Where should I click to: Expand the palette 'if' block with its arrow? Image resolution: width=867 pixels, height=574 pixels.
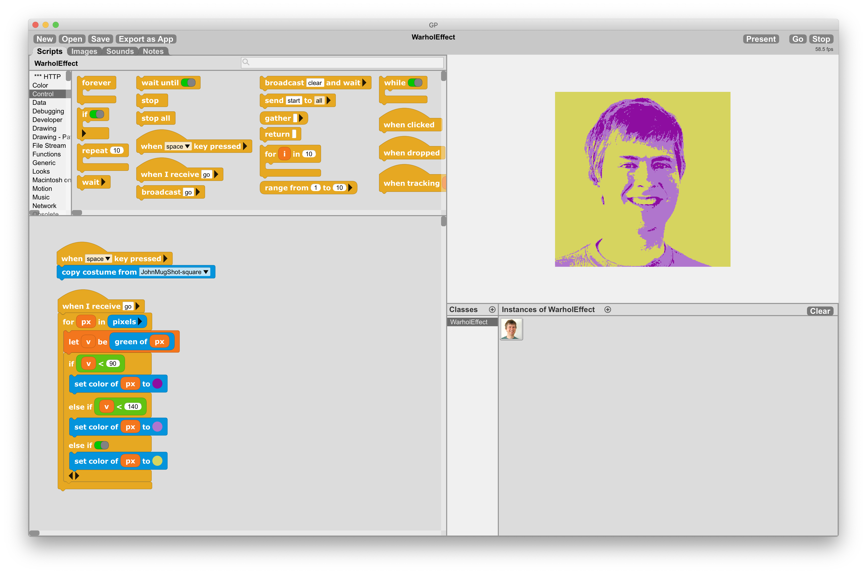(x=84, y=133)
